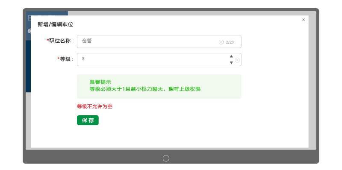Close the 新增/编辑职位 dialog
Viewport: 342px width, 170px height.
[x=304, y=20]
